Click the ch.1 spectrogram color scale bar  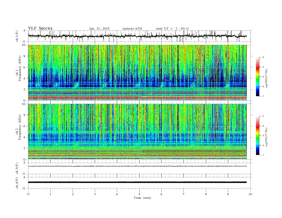point(258,77)
